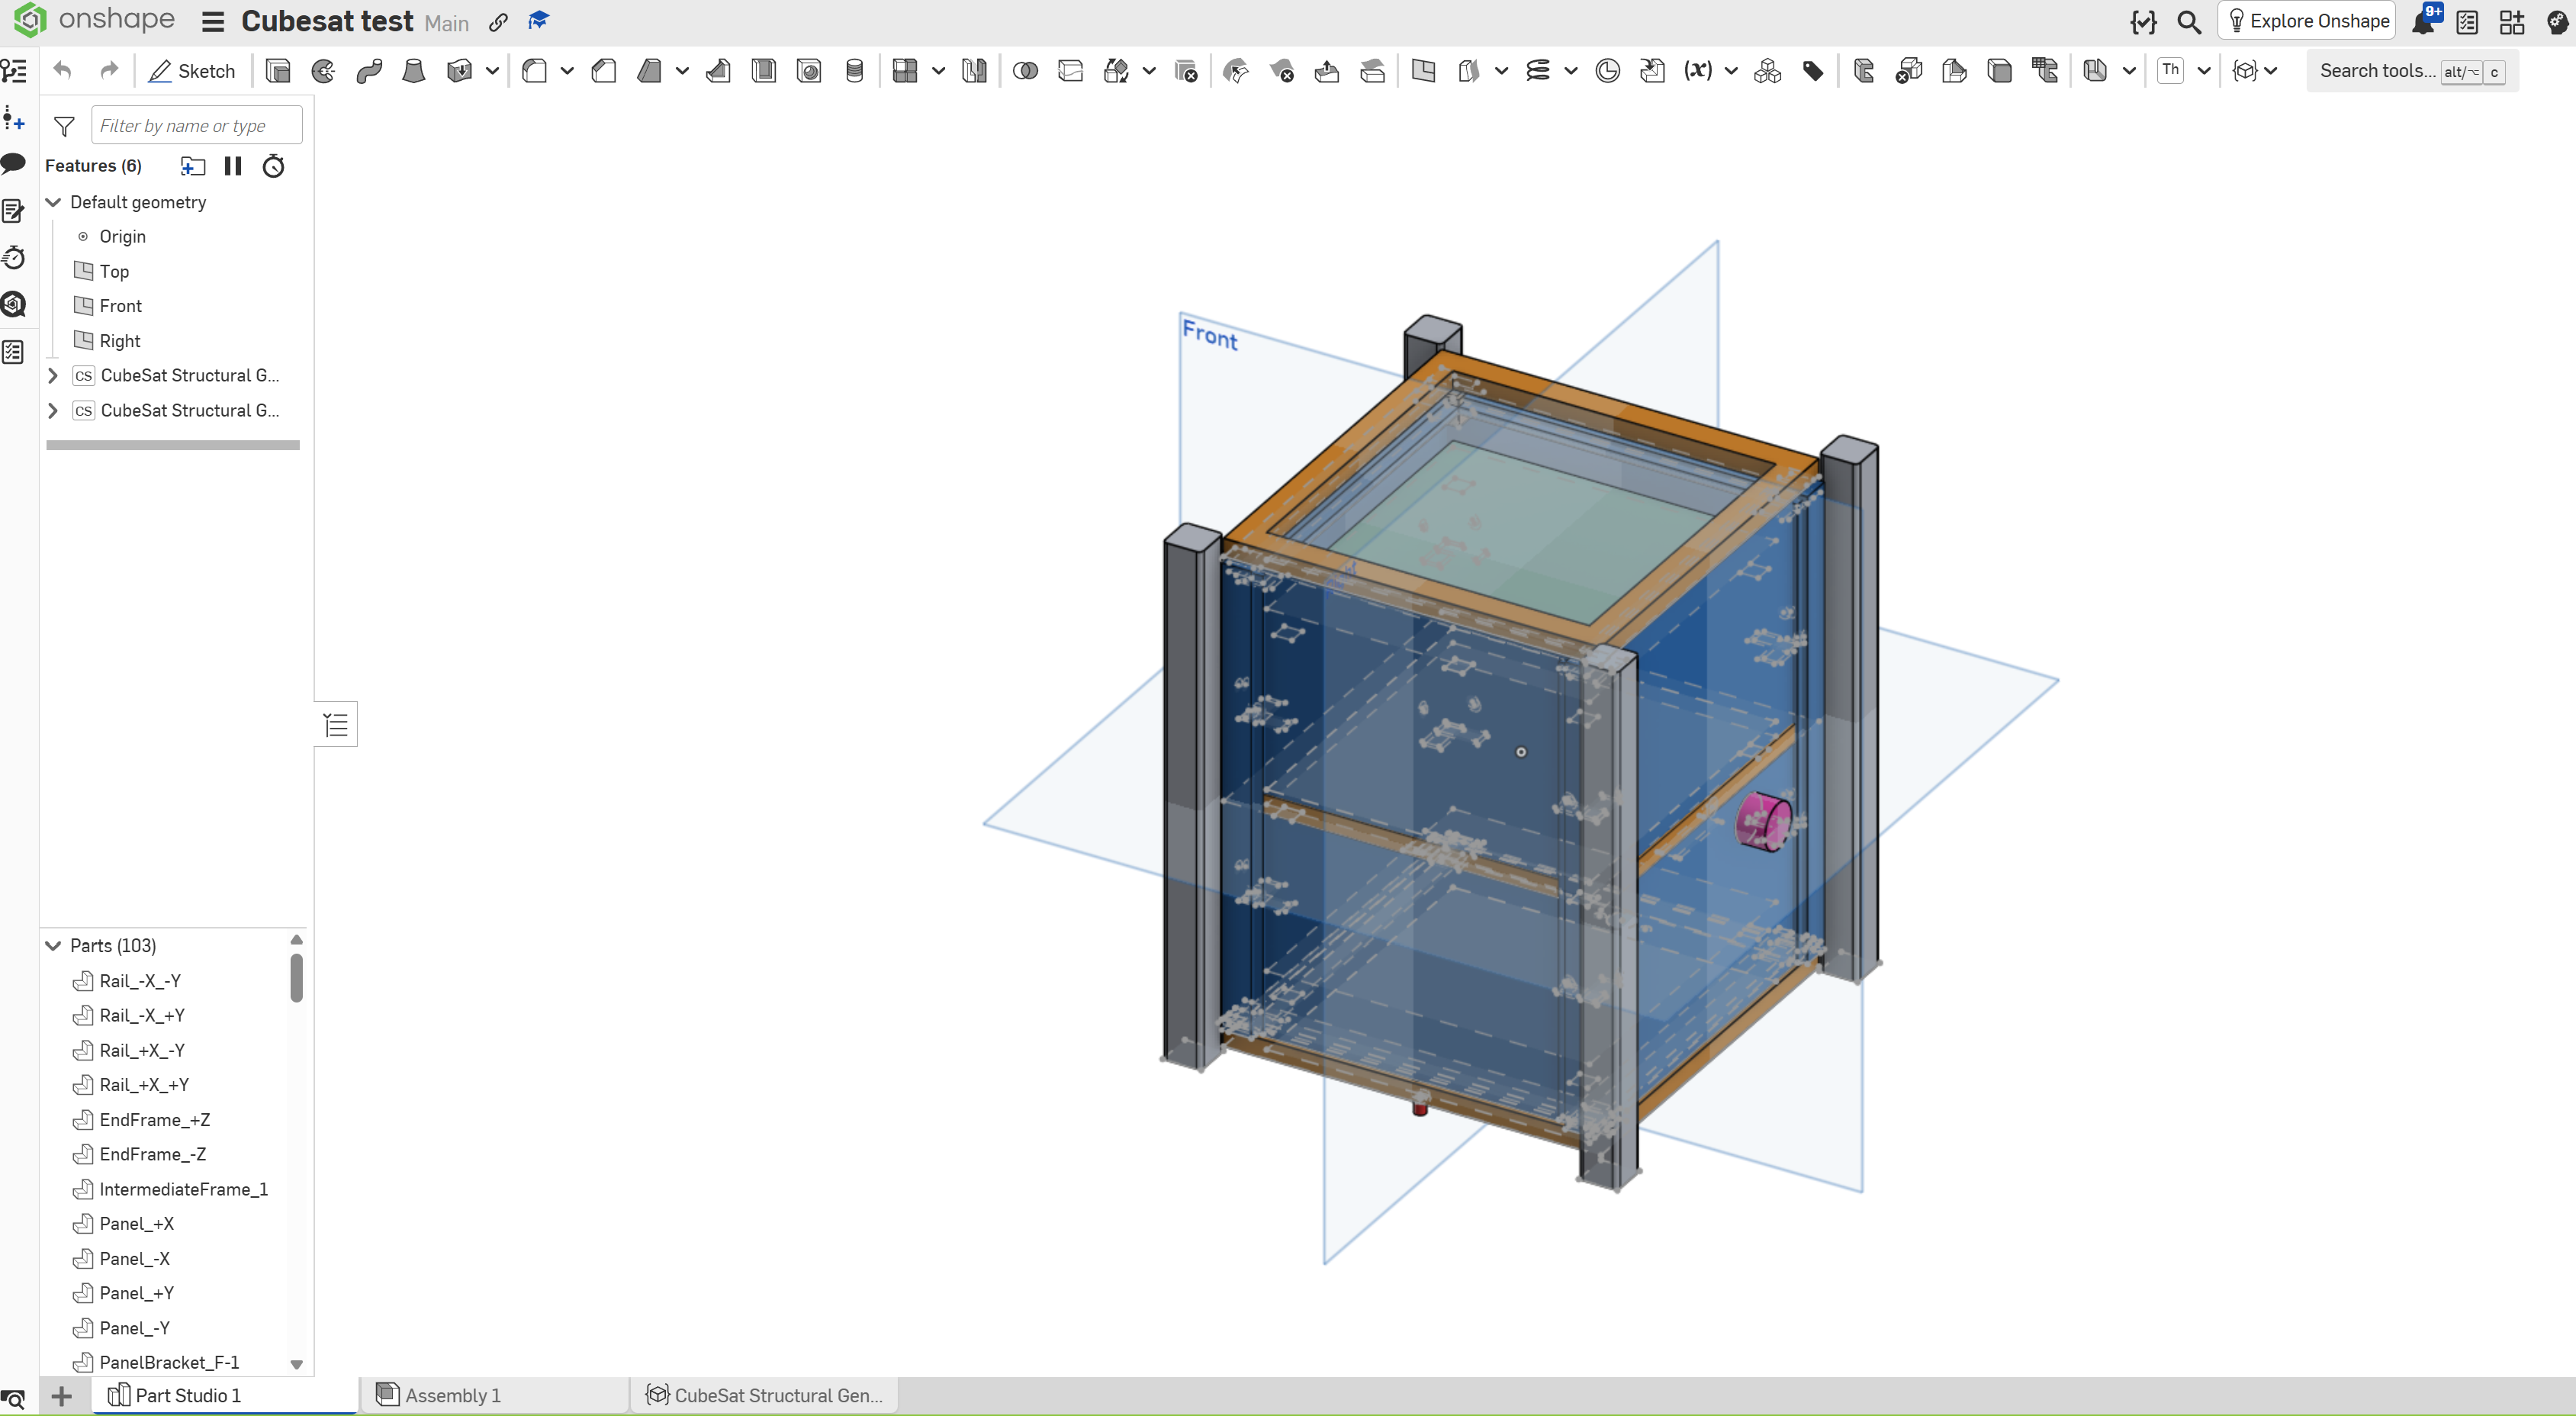
Task: Select the Sweep tool icon
Action: pos(369,71)
